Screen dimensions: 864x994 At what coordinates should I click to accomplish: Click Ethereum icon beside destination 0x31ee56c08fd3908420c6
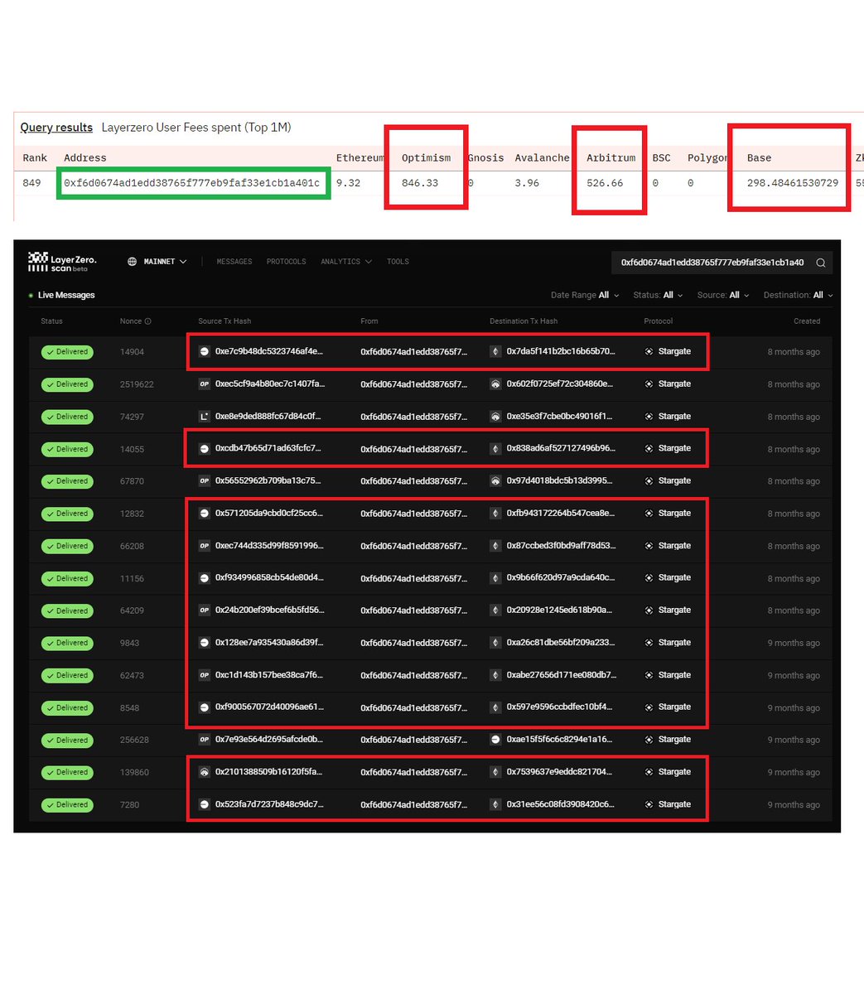coord(495,804)
